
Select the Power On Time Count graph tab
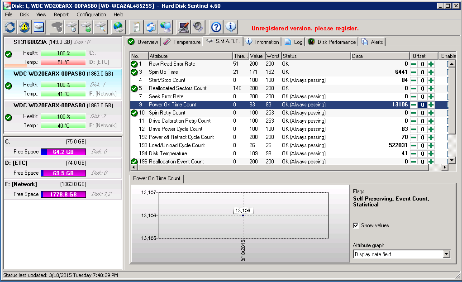click(x=157, y=178)
